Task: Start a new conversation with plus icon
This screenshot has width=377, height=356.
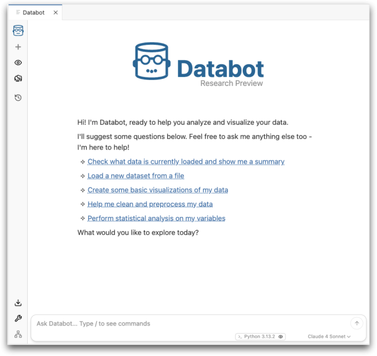Action: pyautogui.click(x=18, y=47)
